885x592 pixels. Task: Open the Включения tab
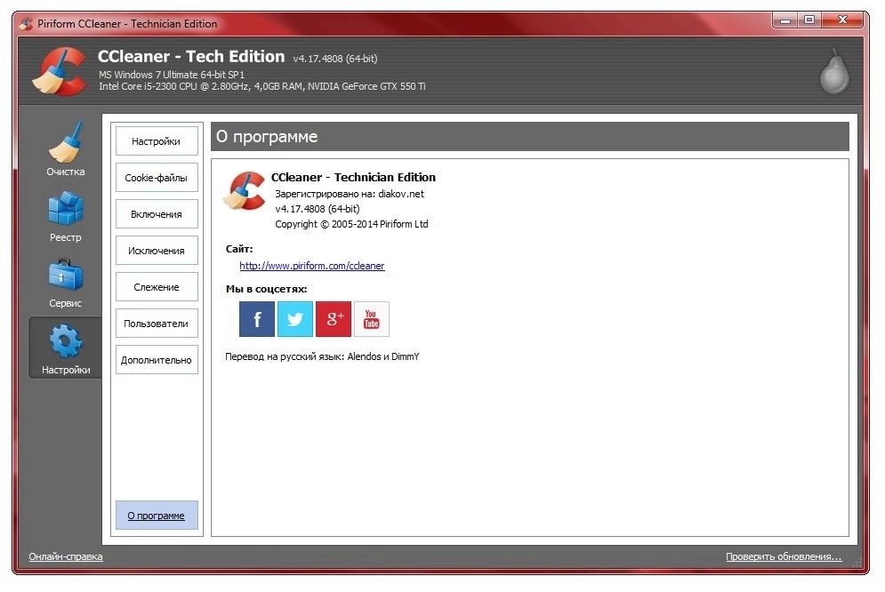coord(157,214)
